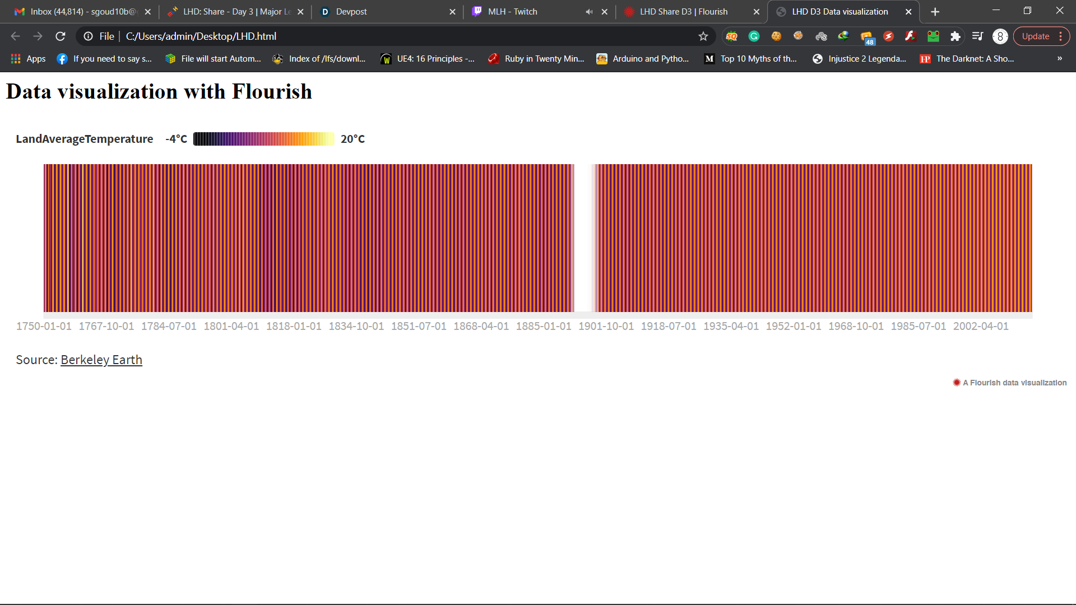Open the Extensions puzzle-piece icon
The image size is (1076, 605).
point(956,36)
